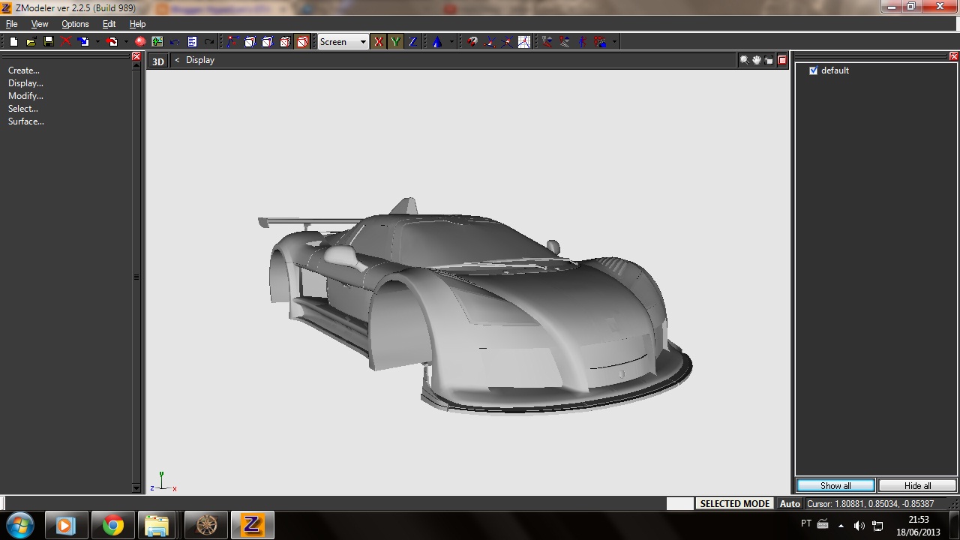960x540 pixels.
Task: Open the Screen axis dropdown
Action: click(x=363, y=42)
